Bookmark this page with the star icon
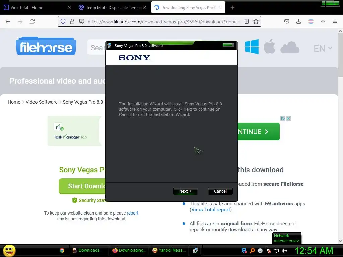The height and width of the screenshot is (257, 343). (256, 21)
